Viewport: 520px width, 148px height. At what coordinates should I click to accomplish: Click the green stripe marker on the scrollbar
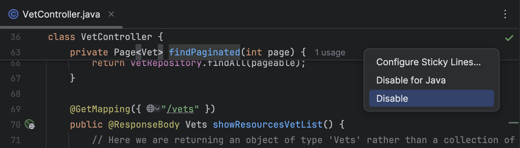514,123
